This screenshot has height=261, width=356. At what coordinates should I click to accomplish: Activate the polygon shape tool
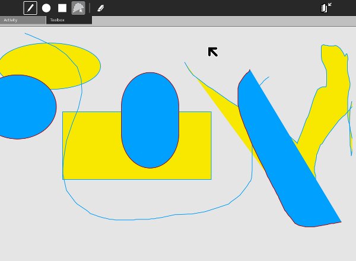coord(78,8)
